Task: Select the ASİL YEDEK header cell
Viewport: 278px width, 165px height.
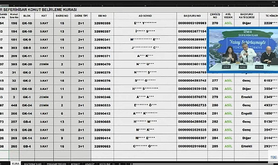Action: 228,16
